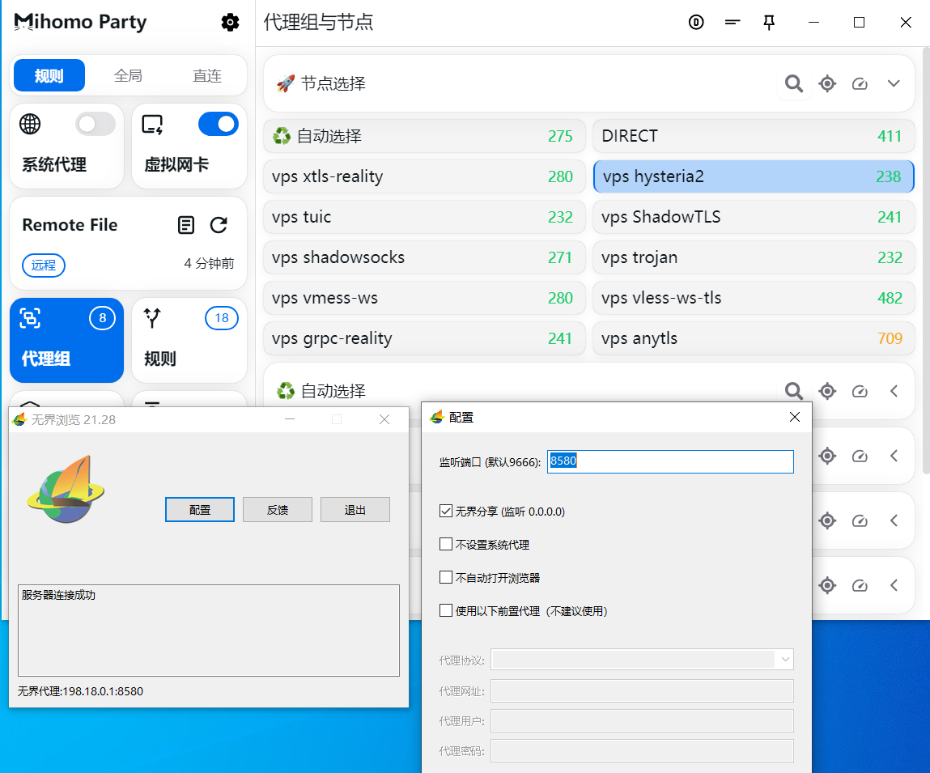Image resolution: width=930 pixels, height=773 pixels.
Task: Switch to 直连 mode tab
Action: click(x=207, y=75)
